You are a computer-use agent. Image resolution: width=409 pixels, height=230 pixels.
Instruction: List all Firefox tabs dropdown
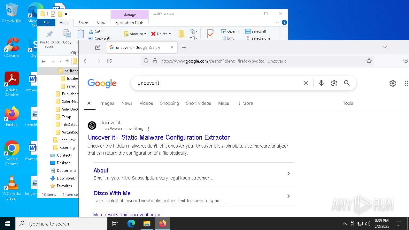click(x=385, y=47)
